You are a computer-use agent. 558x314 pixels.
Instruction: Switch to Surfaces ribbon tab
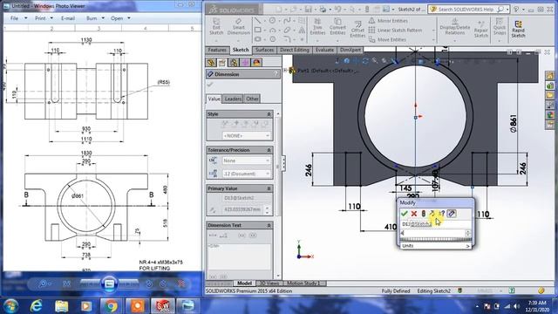tap(264, 50)
